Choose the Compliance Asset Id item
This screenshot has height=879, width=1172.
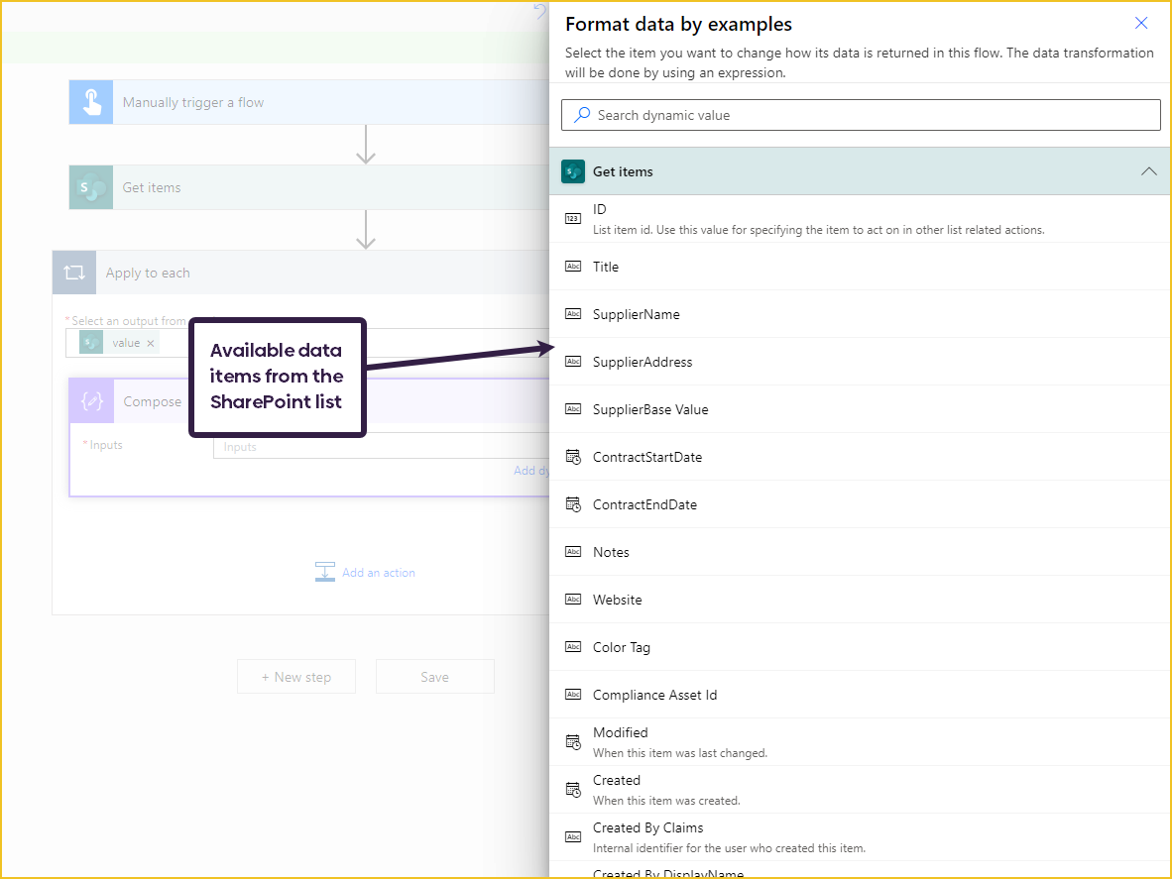(x=860, y=695)
